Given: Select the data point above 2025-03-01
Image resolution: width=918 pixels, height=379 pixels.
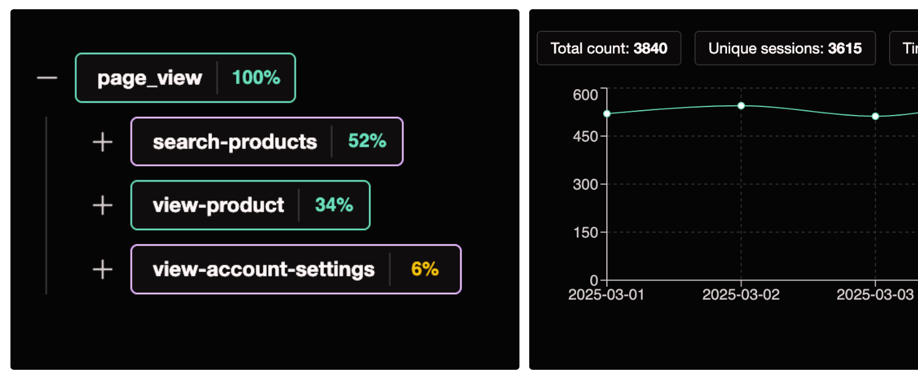Looking at the screenshot, I should point(606,113).
